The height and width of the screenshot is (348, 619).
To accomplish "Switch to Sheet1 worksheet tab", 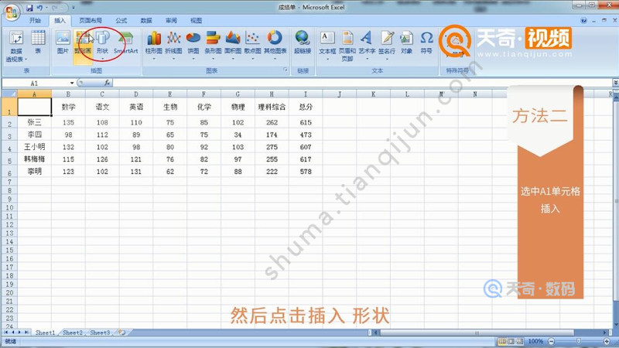I will point(46,333).
